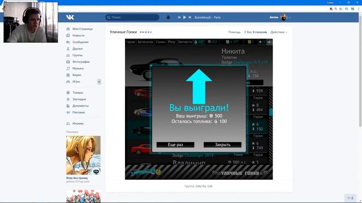Click Еще раз to race again

pos(175,144)
